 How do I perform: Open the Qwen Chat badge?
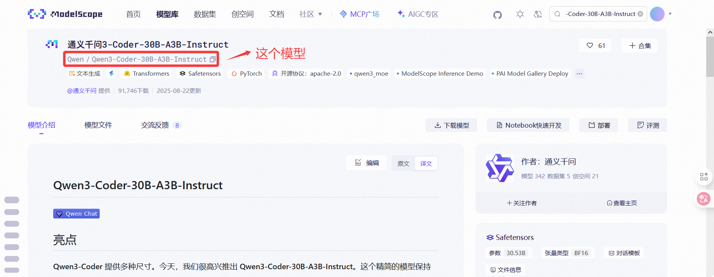coord(77,214)
